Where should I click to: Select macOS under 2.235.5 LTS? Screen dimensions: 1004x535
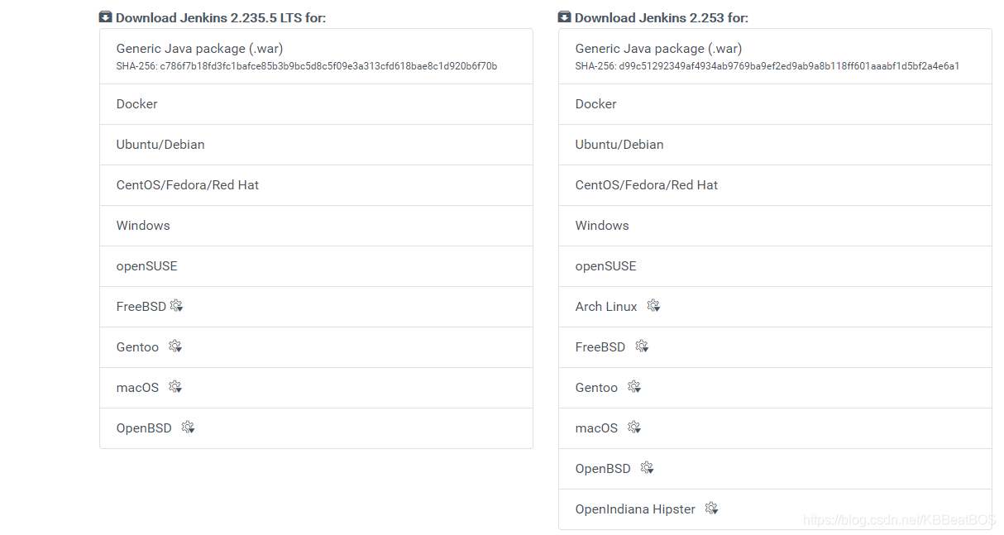coord(316,388)
